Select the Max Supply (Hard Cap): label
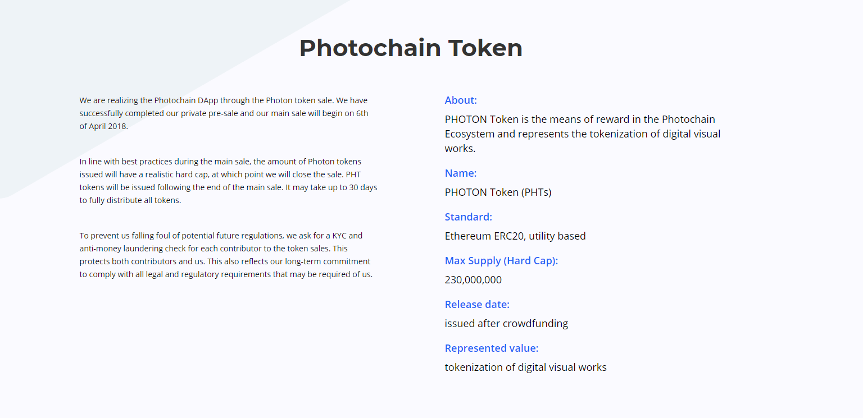The width and height of the screenshot is (863, 418). (x=501, y=261)
